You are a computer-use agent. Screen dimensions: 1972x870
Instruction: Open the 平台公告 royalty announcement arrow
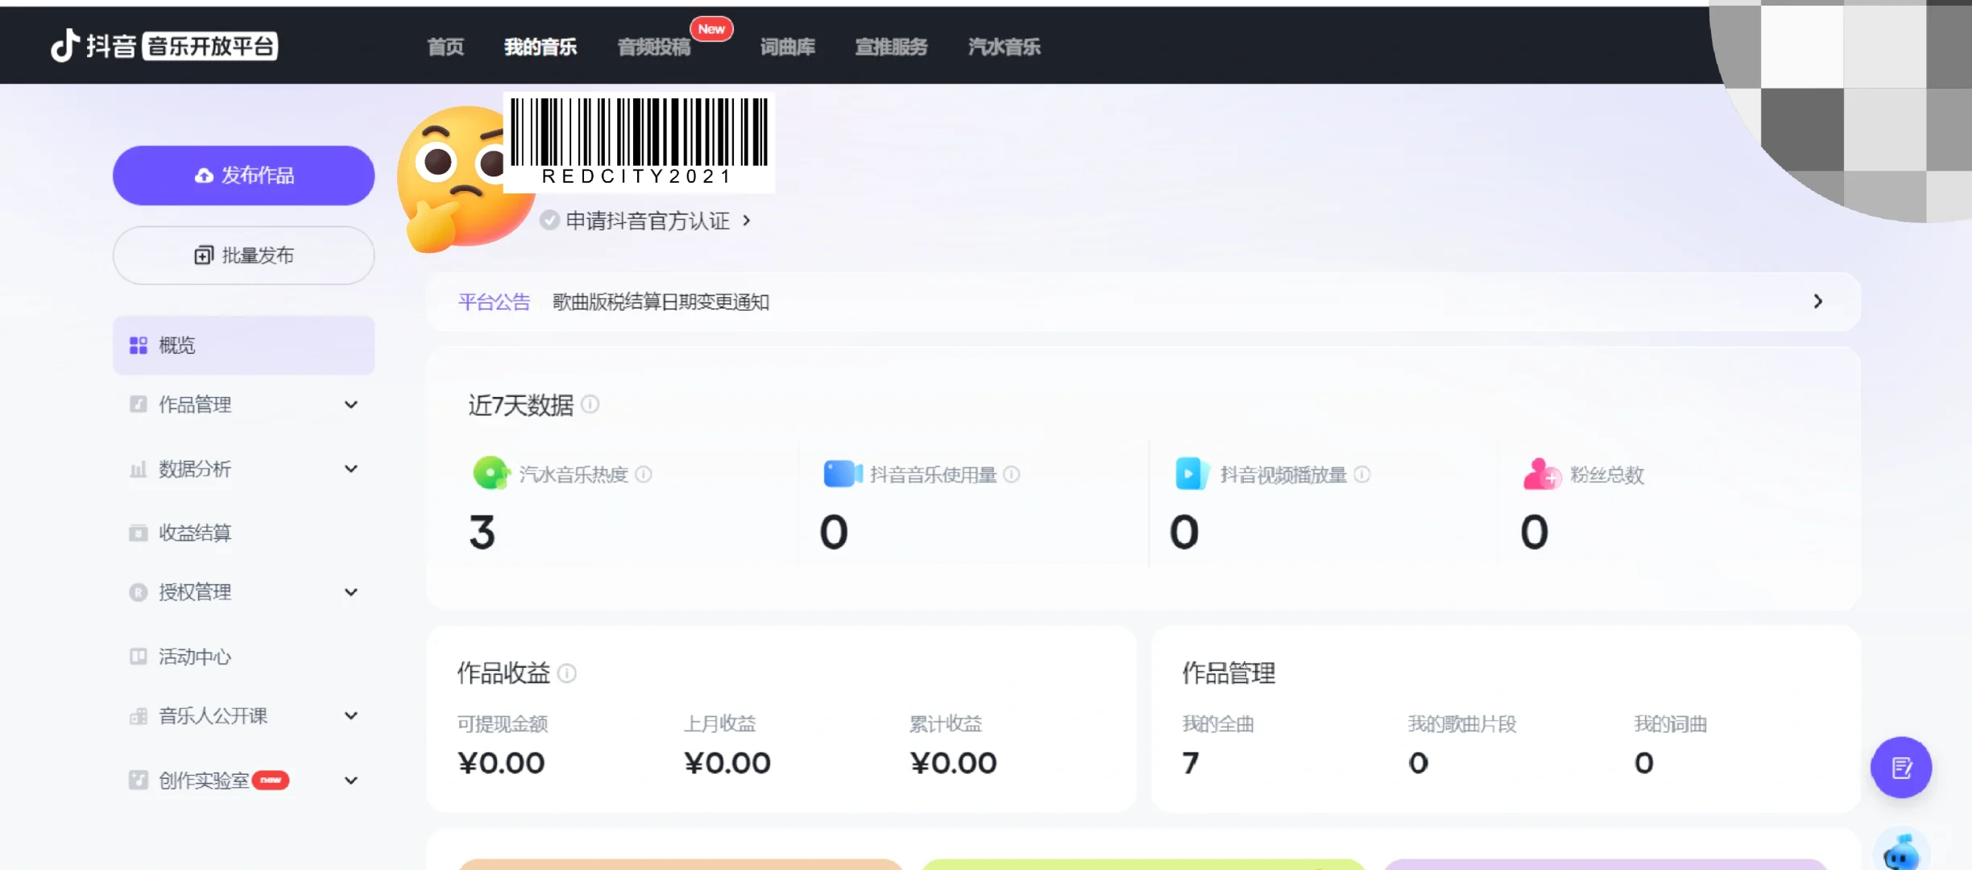1817,301
